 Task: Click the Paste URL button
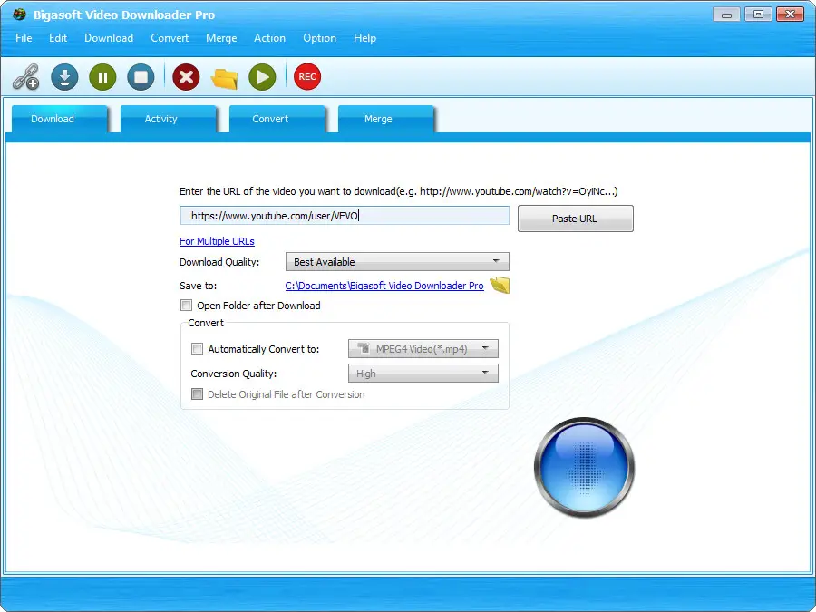(576, 219)
